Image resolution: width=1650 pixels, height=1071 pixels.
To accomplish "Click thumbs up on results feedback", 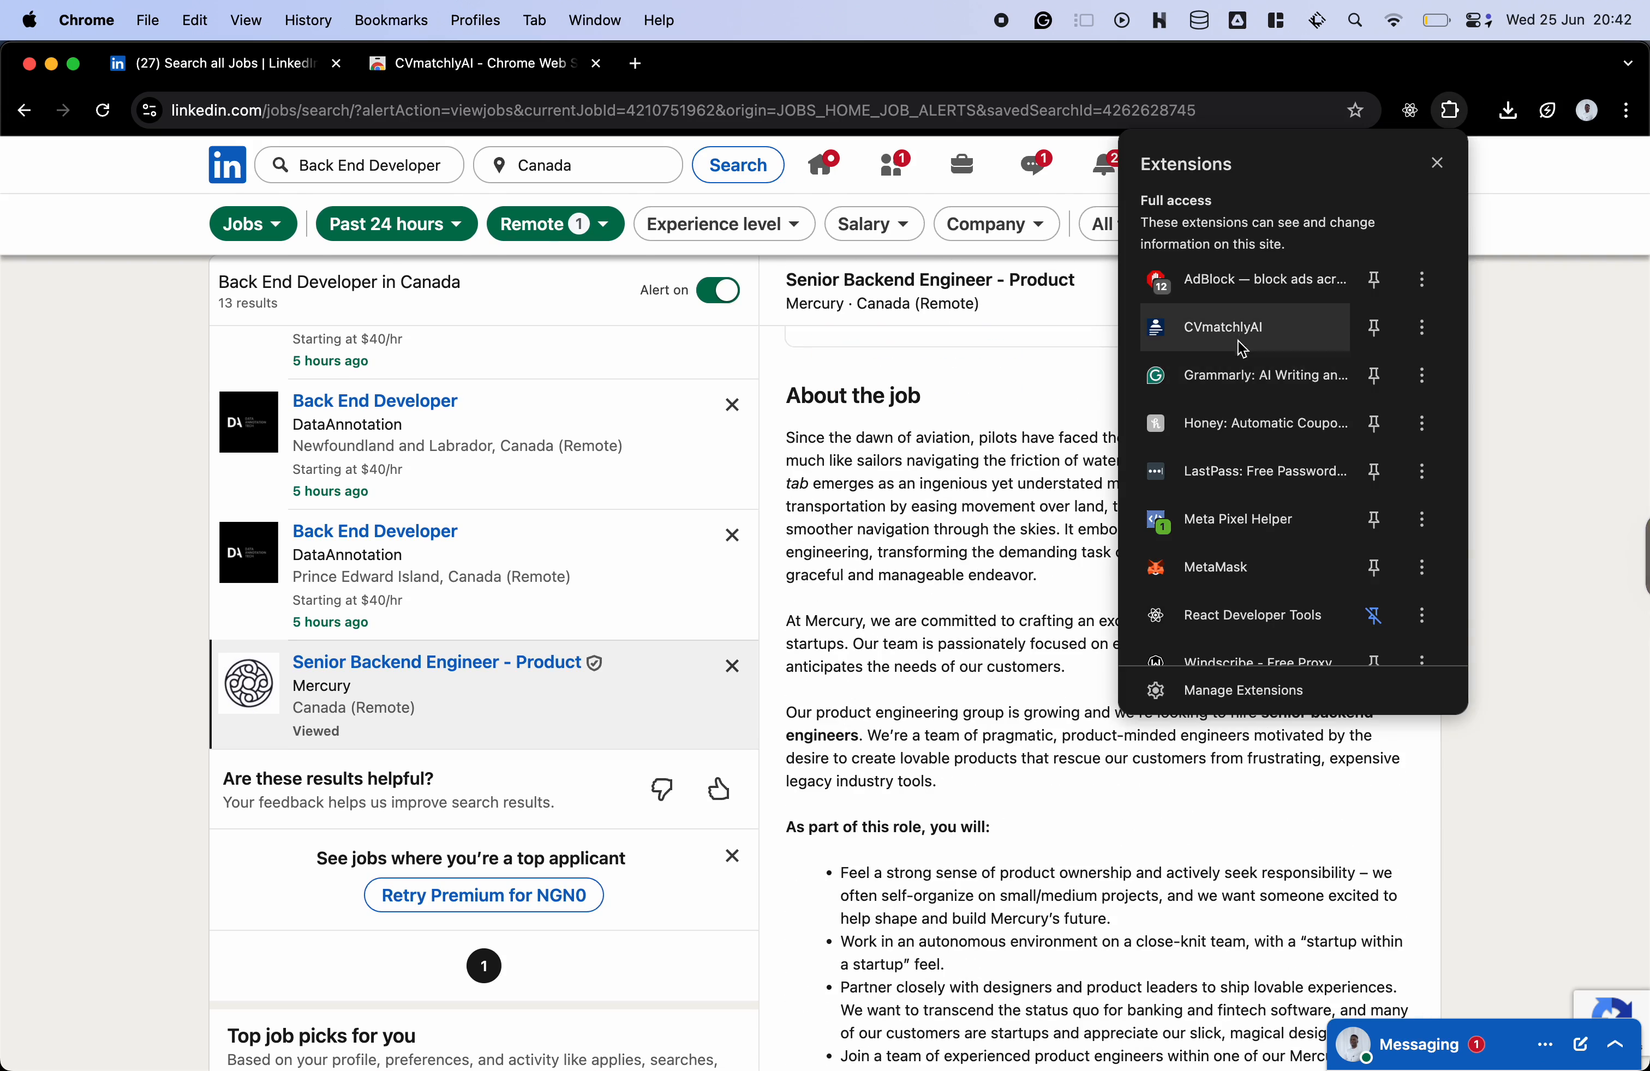I will [719, 789].
